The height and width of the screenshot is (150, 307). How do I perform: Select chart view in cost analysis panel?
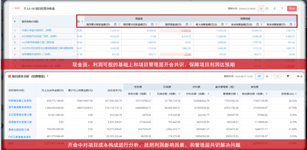coord(267,76)
